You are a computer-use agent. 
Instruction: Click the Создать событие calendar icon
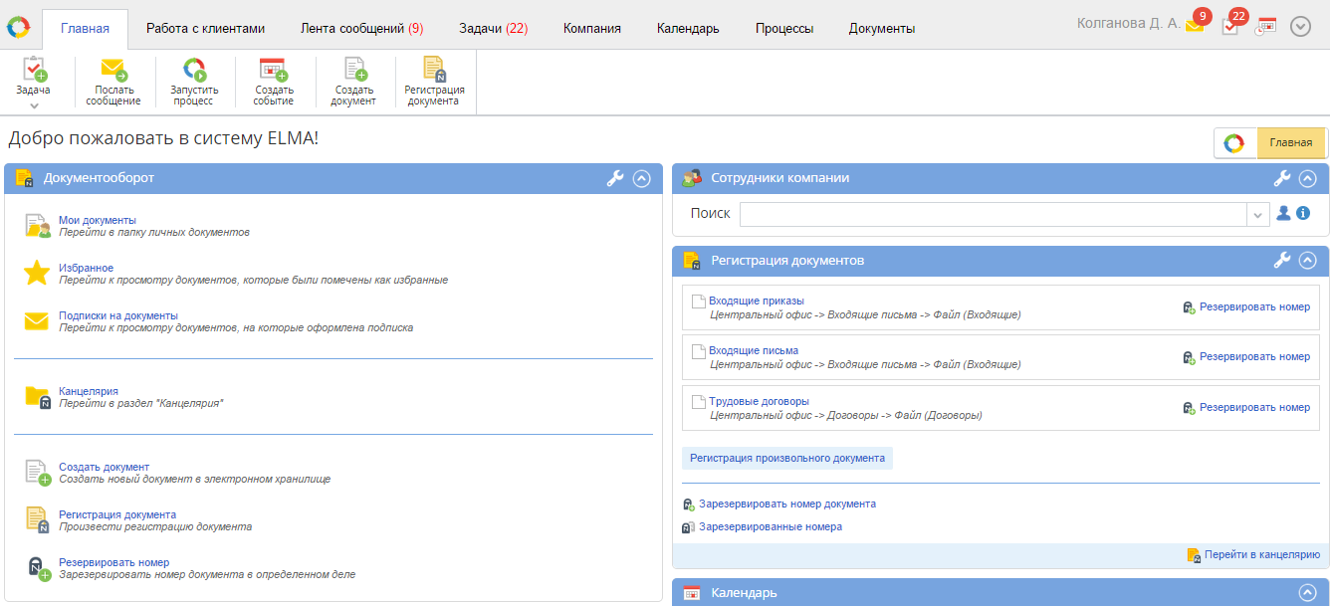[x=274, y=70]
